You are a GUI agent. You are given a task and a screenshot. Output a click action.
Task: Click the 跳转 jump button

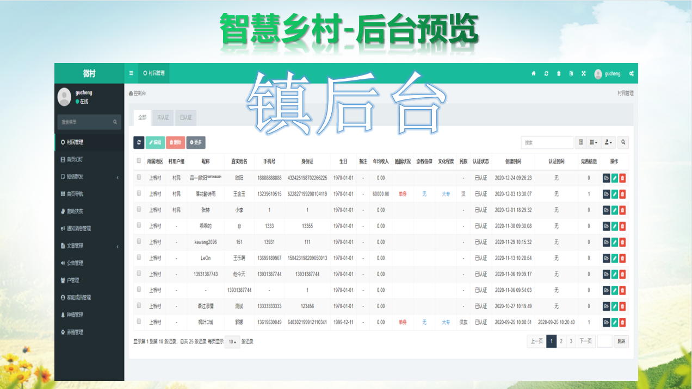(621, 341)
